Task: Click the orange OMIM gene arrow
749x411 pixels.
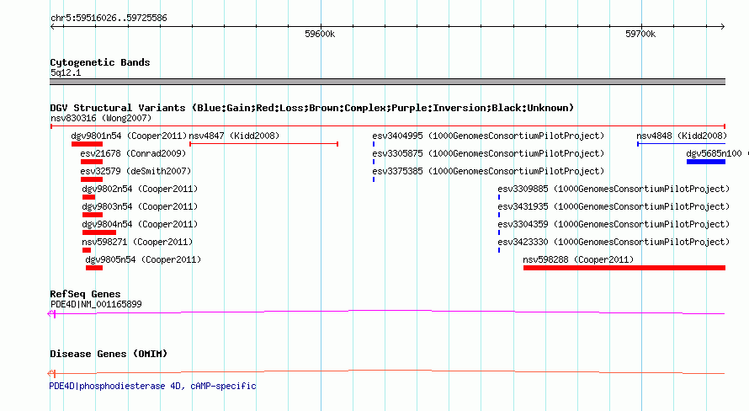Action: [x=51, y=373]
